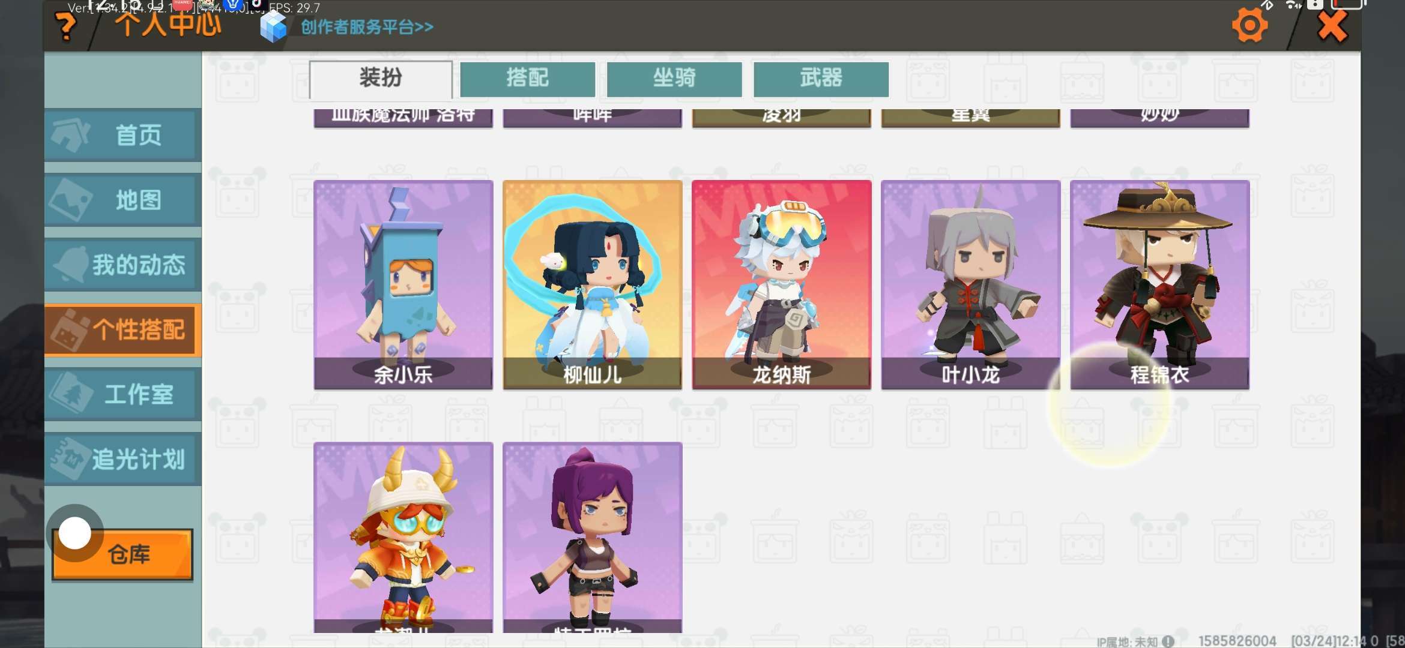Open the blue cube creator platform icon
The image size is (1405, 648).
click(x=274, y=27)
